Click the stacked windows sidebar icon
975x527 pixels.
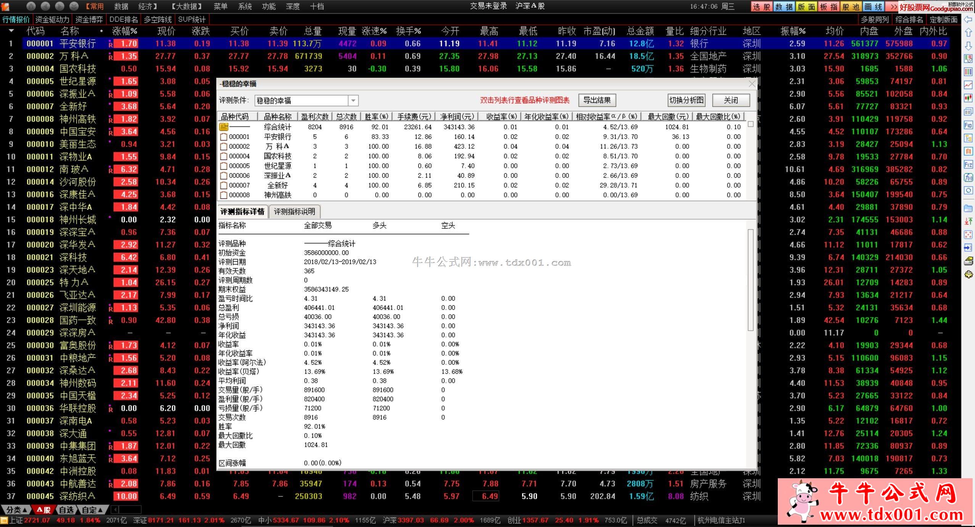pos(968,112)
